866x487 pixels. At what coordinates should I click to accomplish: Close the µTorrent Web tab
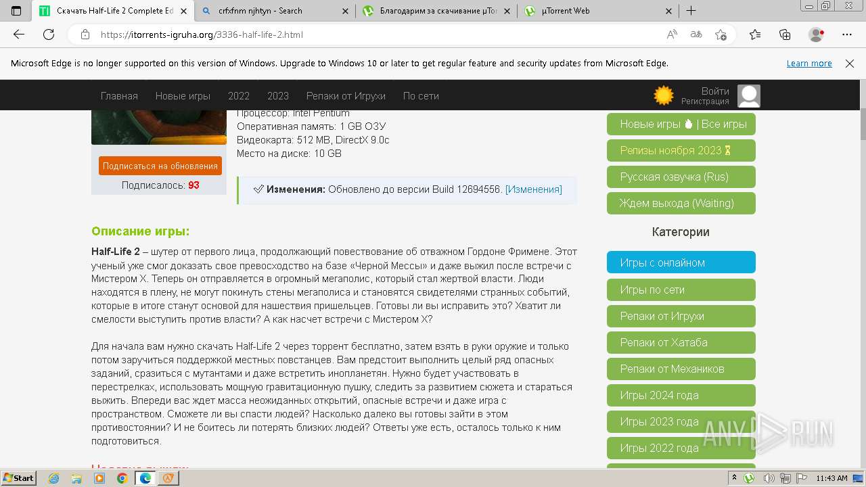669,11
